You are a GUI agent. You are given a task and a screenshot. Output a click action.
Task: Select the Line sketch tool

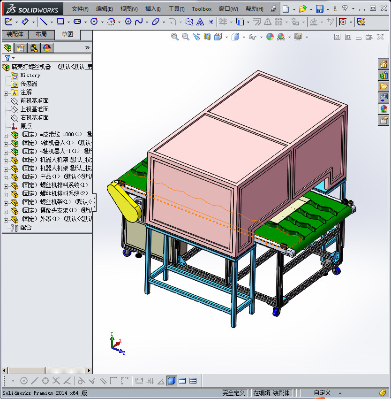[44, 22]
